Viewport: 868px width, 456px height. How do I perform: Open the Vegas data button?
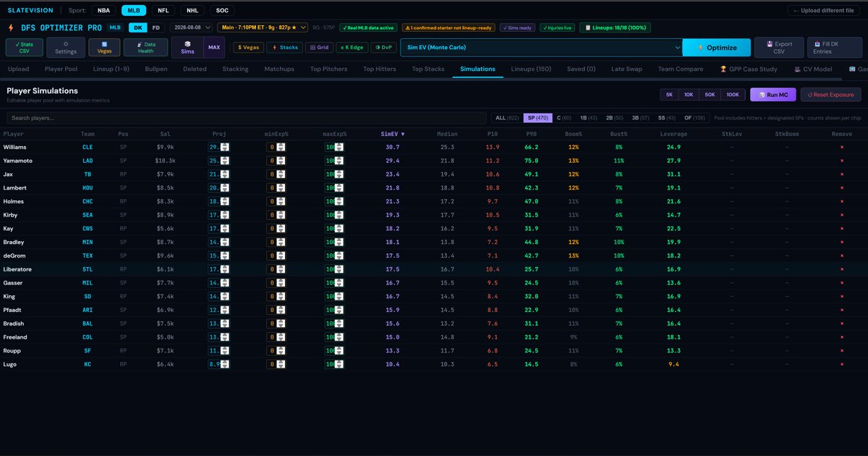click(x=104, y=48)
